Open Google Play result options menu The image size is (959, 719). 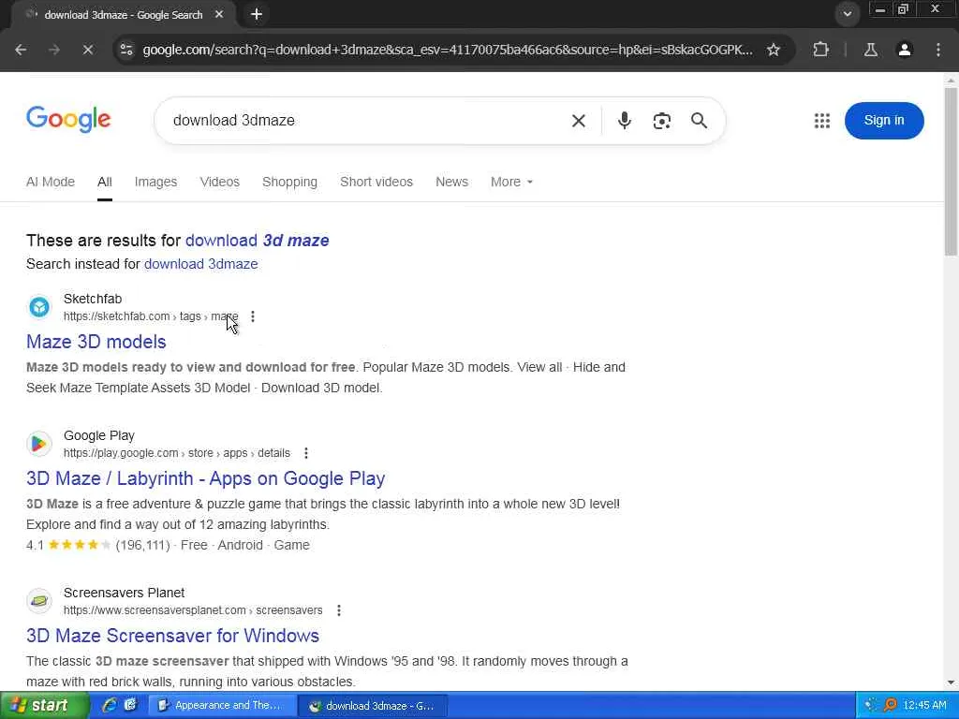(306, 453)
